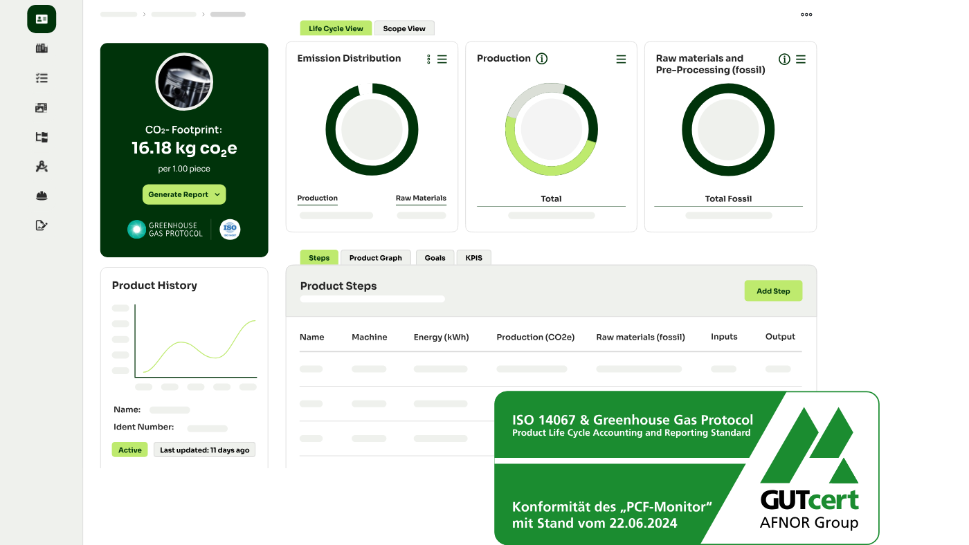Switch to the Goals tab
Screen dimensions: 969x545
click(435, 258)
